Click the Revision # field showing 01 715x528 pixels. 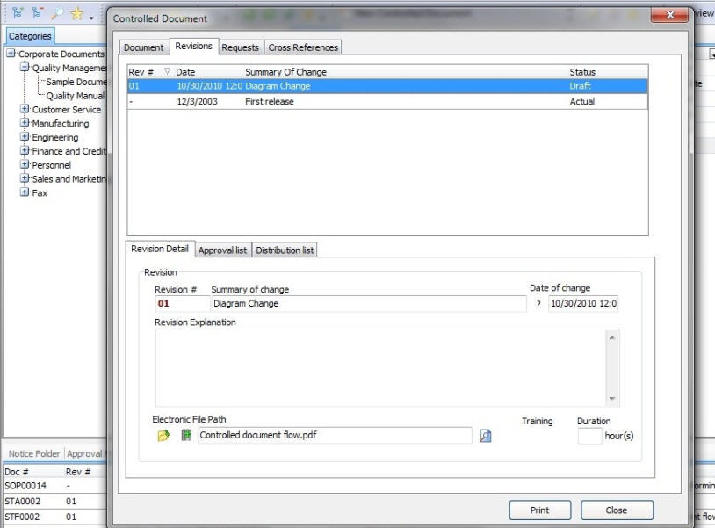coord(182,304)
